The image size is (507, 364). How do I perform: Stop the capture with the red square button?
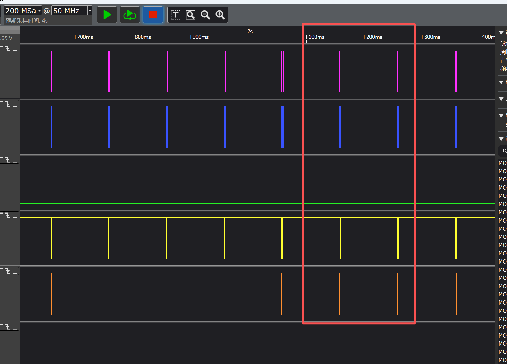[153, 15]
